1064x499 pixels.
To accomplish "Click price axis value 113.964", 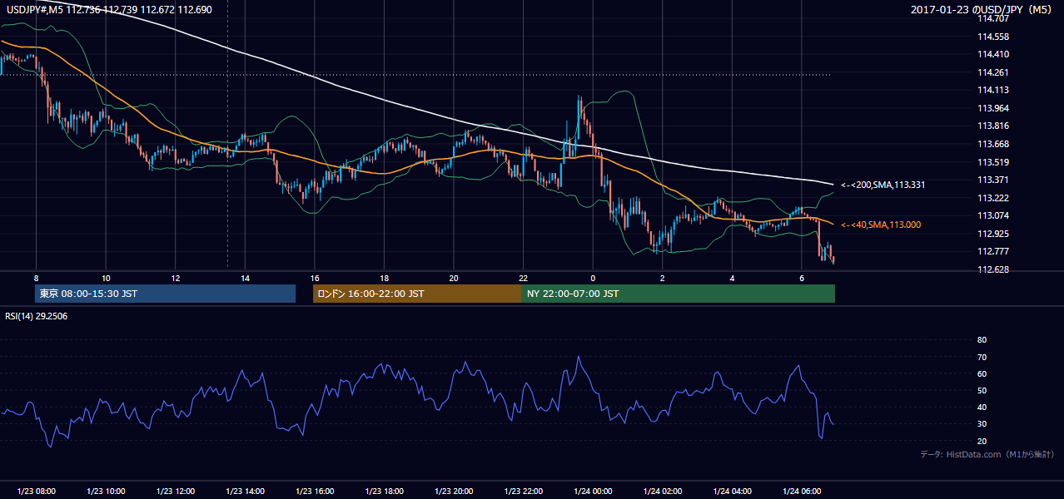I will (x=993, y=108).
